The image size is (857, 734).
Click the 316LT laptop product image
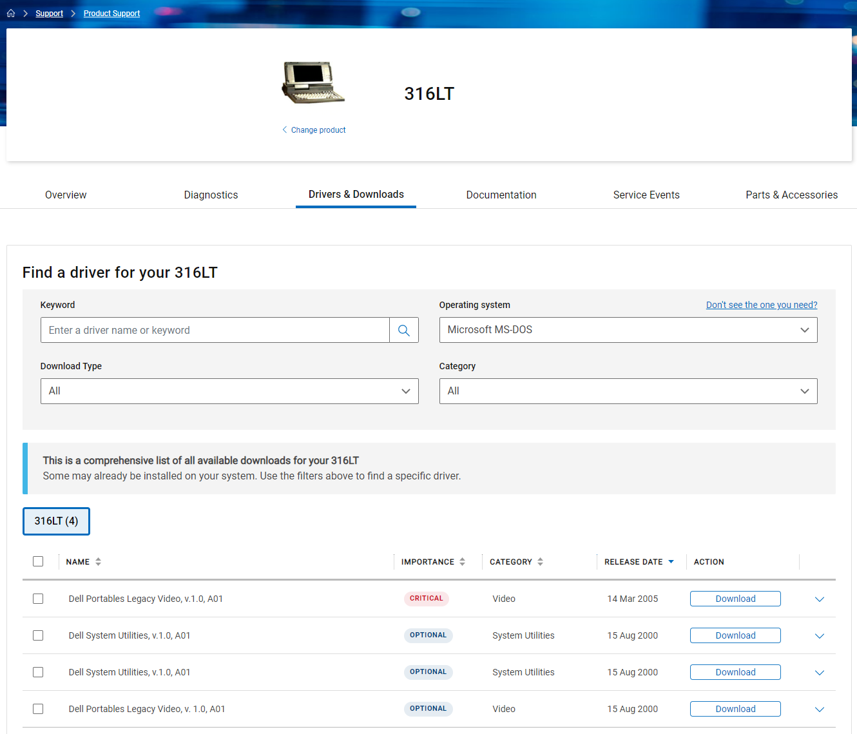point(313,82)
